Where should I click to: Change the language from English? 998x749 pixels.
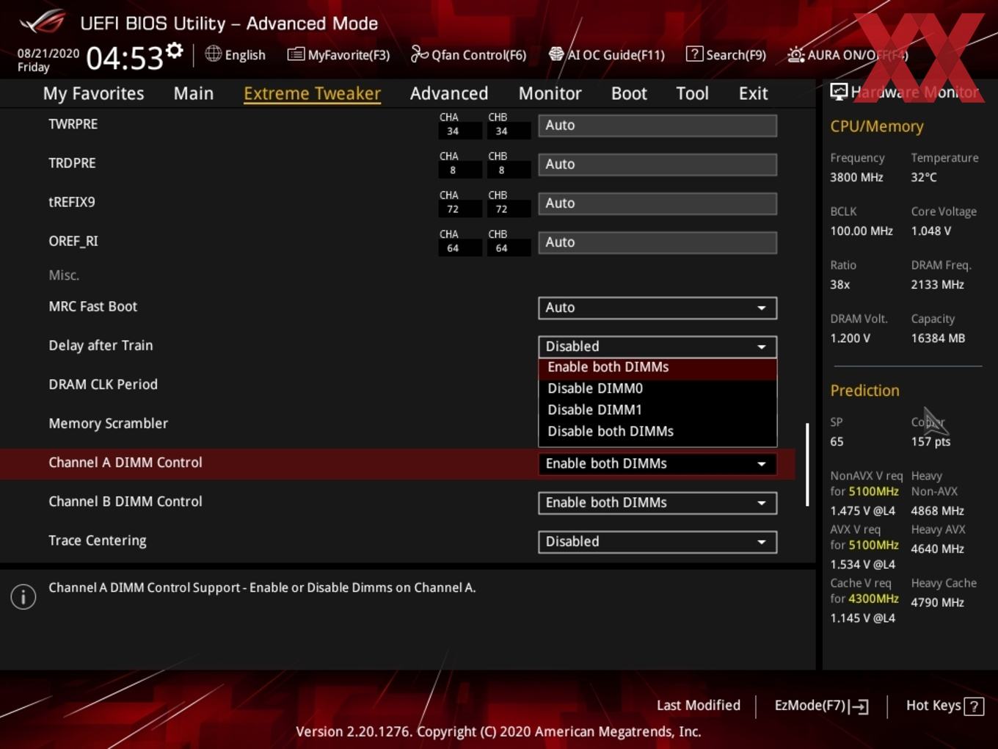pos(235,54)
